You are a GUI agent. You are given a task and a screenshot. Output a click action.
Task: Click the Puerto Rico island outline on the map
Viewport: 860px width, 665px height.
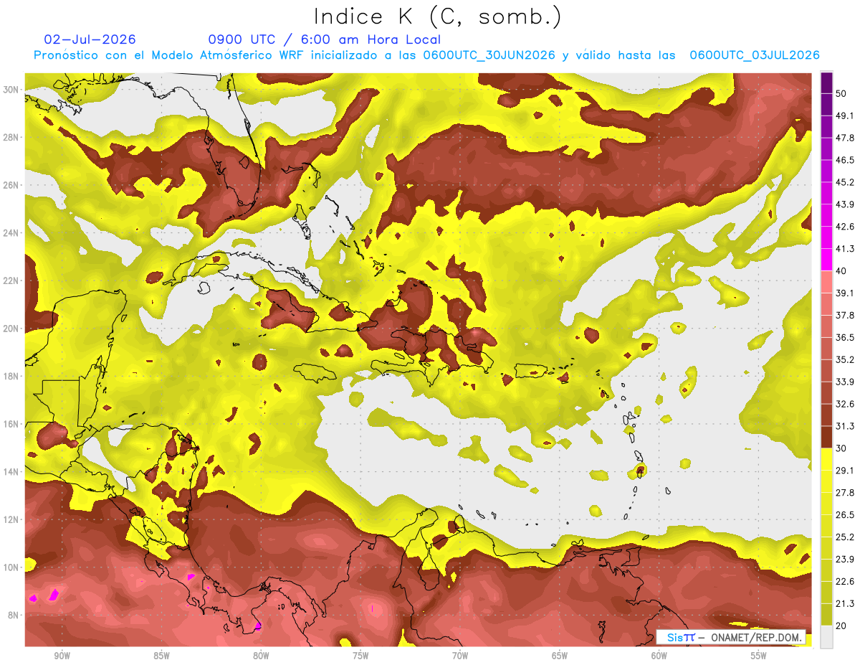(531, 370)
